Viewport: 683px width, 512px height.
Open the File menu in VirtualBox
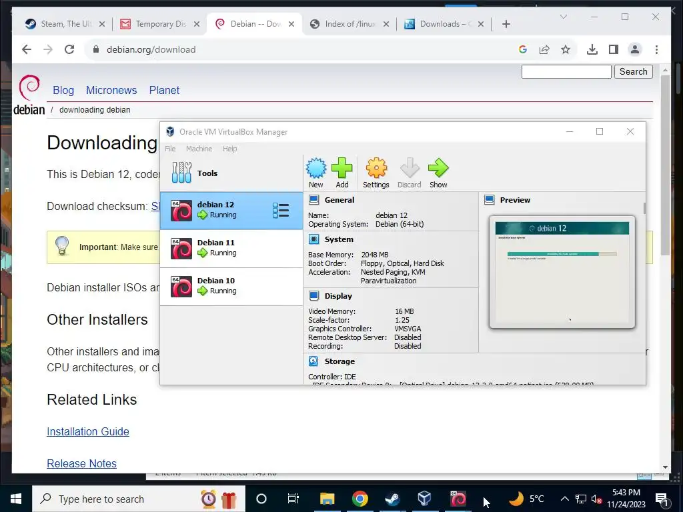[170, 149]
